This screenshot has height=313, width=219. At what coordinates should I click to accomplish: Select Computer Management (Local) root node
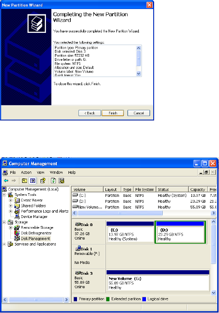point(33,189)
